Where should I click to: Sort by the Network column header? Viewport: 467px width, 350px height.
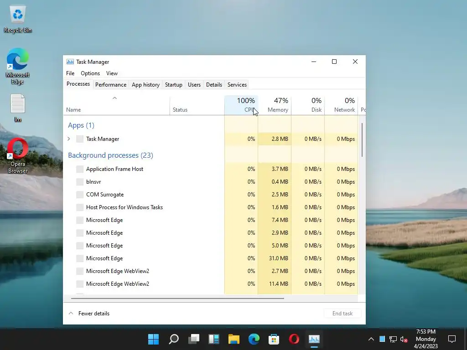[x=341, y=105]
